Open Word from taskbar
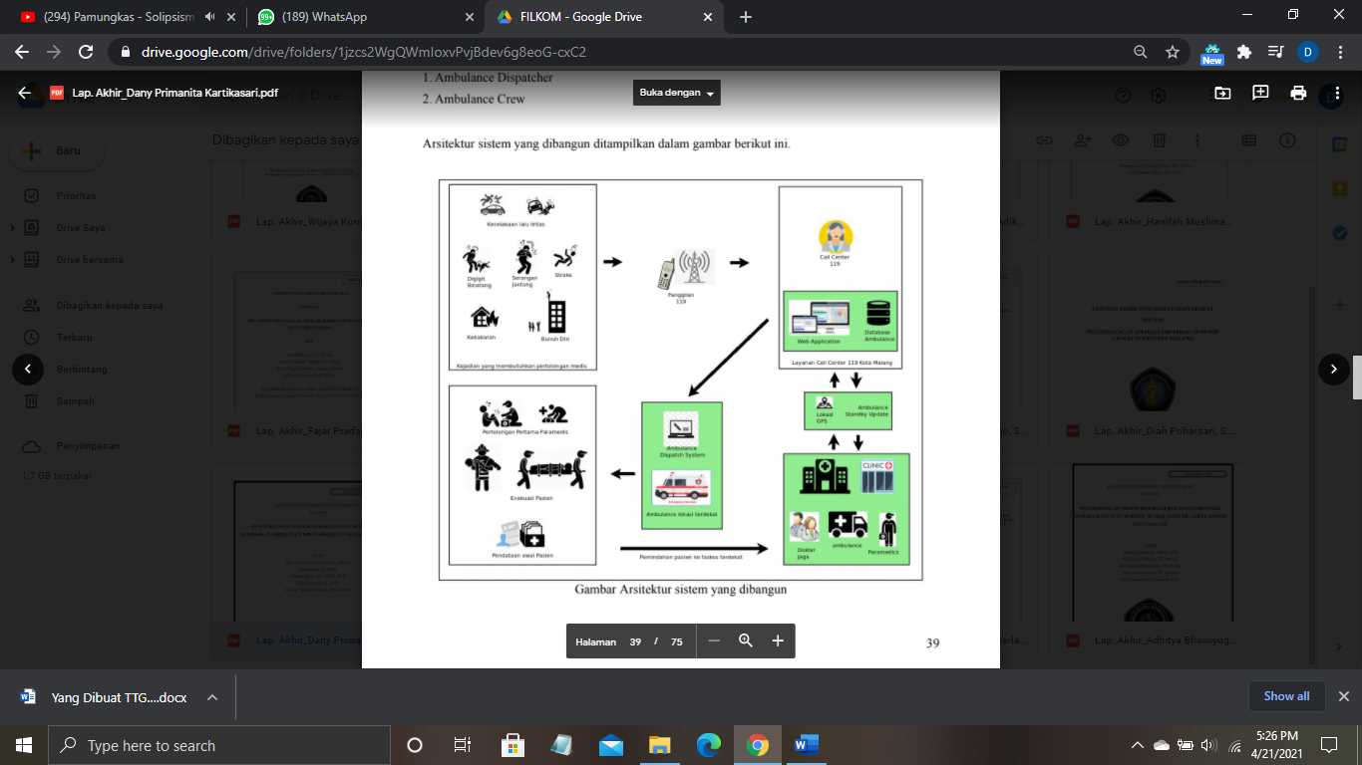 click(x=806, y=745)
